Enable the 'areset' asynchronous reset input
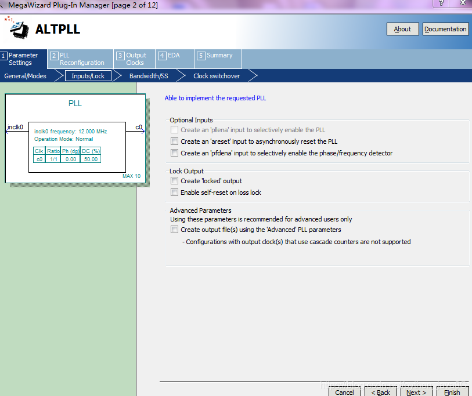472x396 pixels. pyautogui.click(x=174, y=141)
